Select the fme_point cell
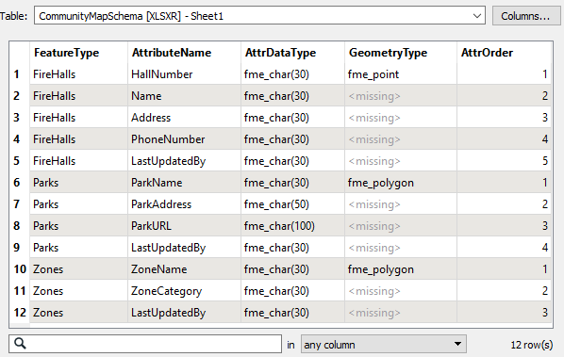 401,74
